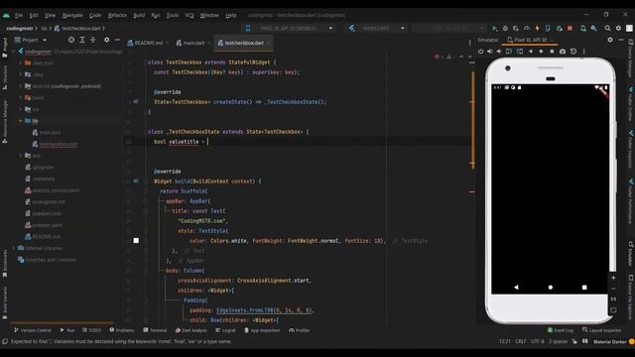Tap the home button on phone screen
This screenshot has width=635, height=357.
click(x=551, y=288)
